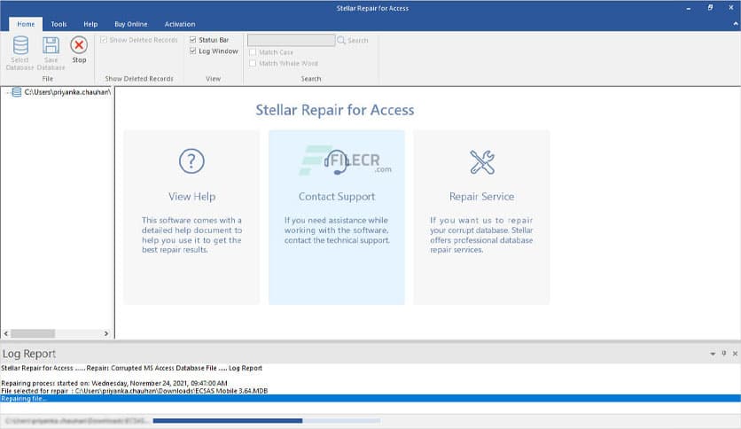Uncheck the Status Bar checkbox

tap(193, 40)
